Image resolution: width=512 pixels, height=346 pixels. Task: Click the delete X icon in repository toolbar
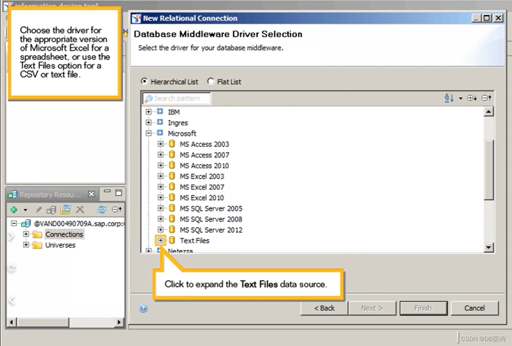[x=80, y=210]
